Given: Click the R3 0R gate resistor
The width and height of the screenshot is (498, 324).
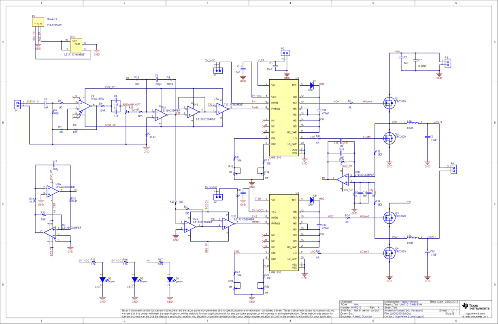Looking at the screenshot, I should coord(351,103).
